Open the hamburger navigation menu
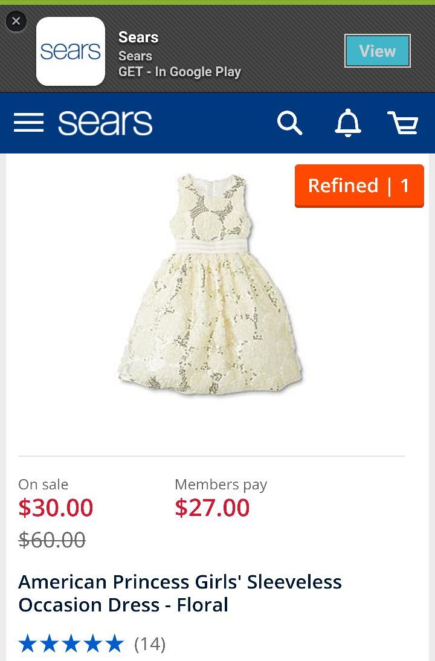This screenshot has height=661, width=435. coord(28,123)
